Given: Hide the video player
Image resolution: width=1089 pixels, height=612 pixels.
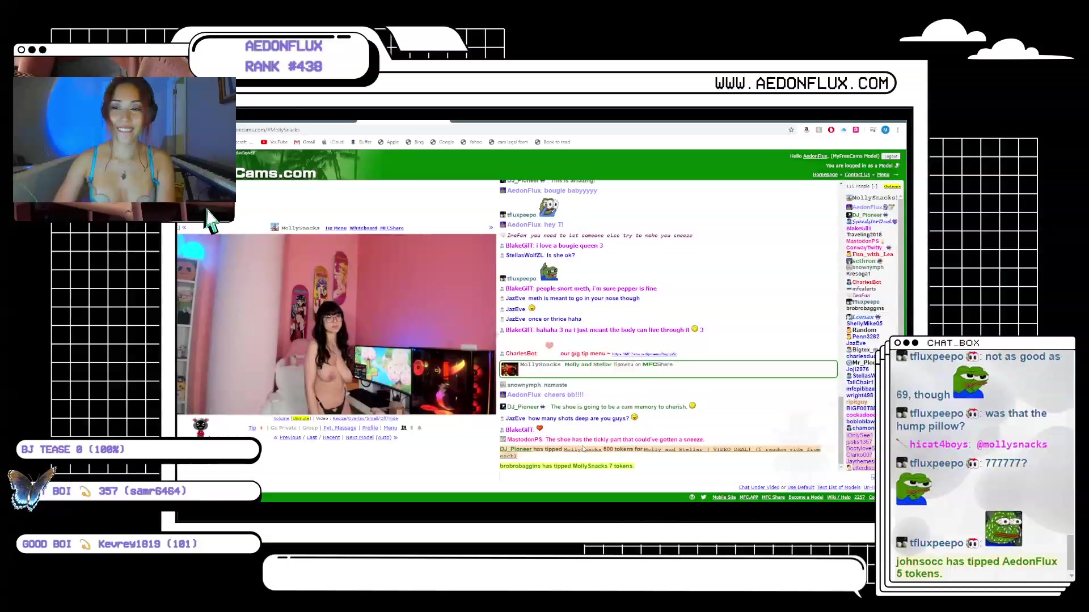Looking at the screenshot, I should [x=393, y=419].
